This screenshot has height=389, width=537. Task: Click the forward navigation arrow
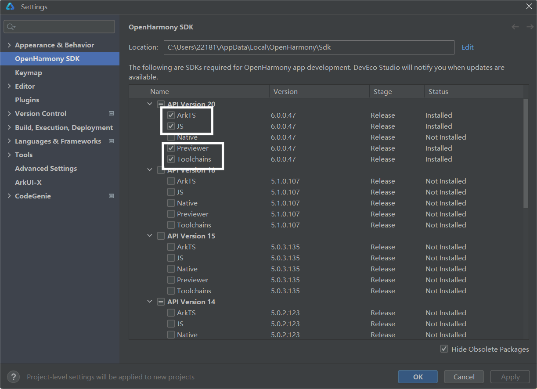point(530,27)
